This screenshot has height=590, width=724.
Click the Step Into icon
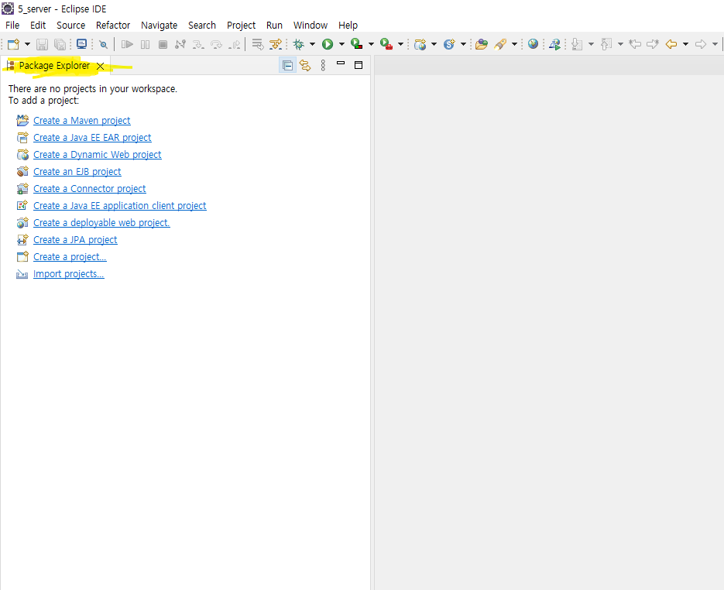198,44
